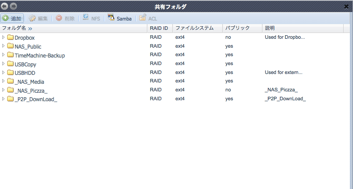Sort by the フォルダ名 column header
Viewport: 353px width, 189px height.
(74, 28)
